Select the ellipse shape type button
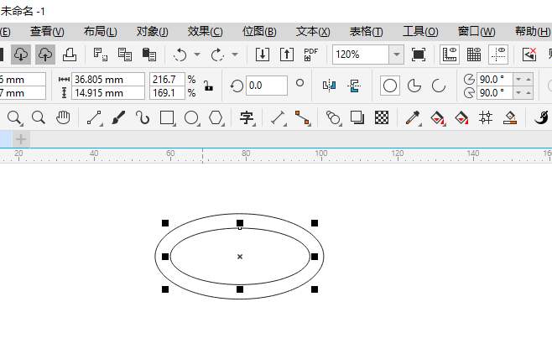Viewport: 552px width, 359px height. tap(390, 86)
